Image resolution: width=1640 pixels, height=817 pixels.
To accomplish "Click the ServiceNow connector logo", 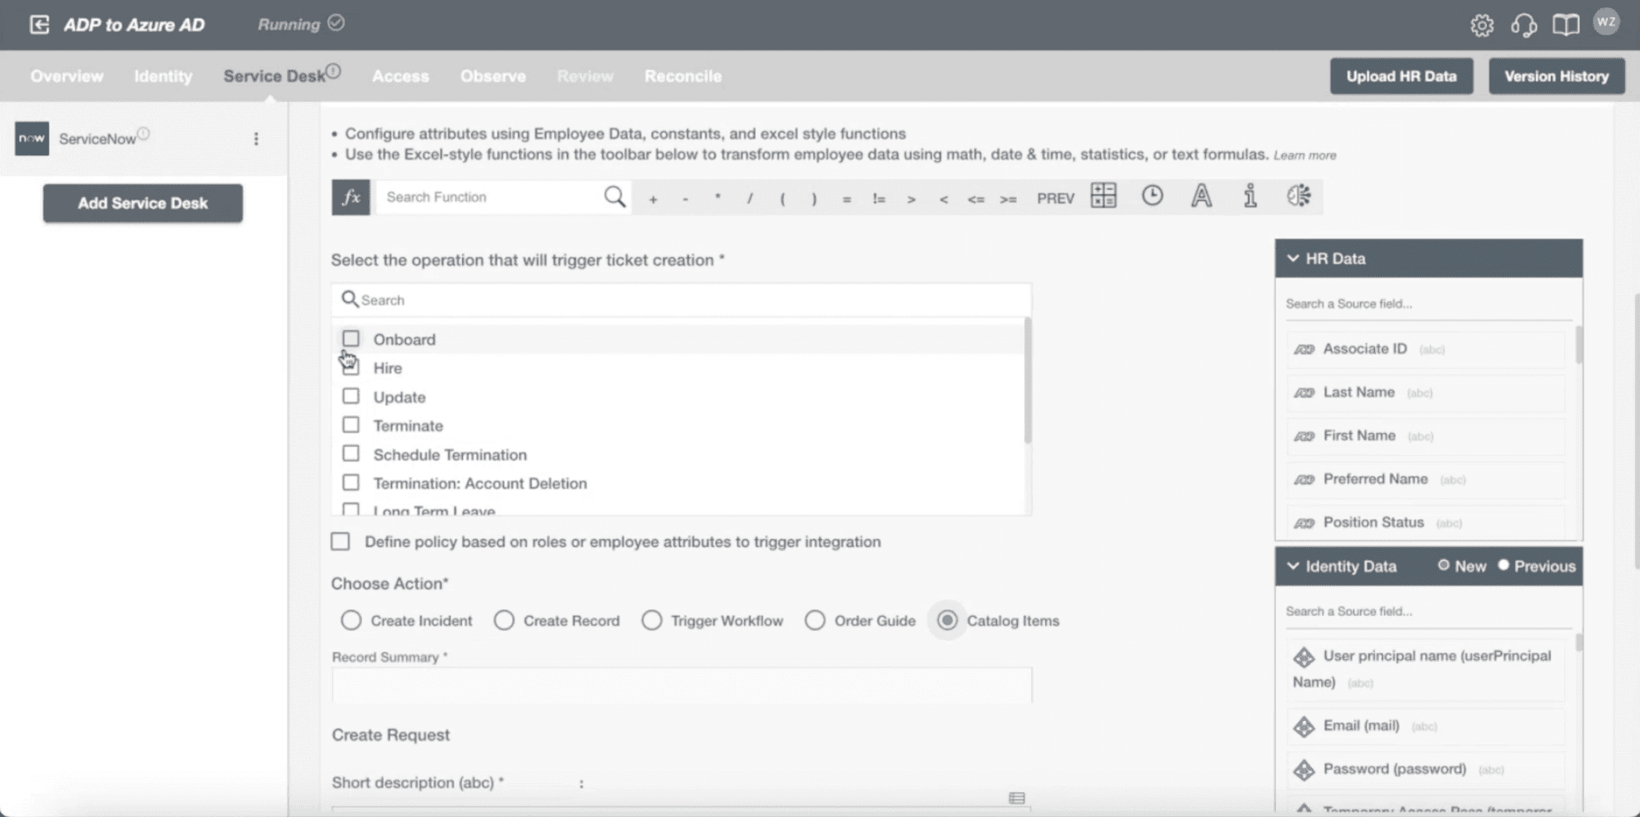I will pyautogui.click(x=31, y=138).
